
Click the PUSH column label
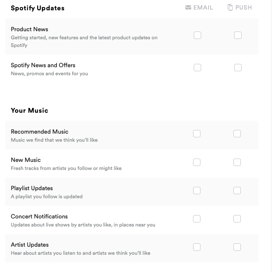click(x=243, y=8)
